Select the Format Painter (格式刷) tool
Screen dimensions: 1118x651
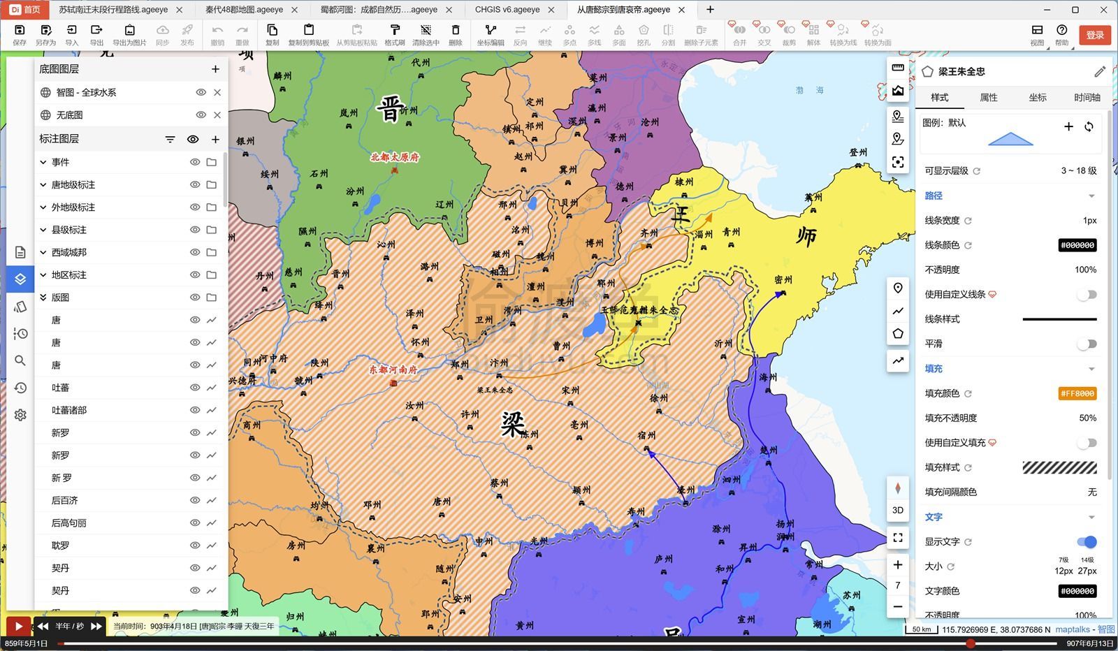(395, 34)
